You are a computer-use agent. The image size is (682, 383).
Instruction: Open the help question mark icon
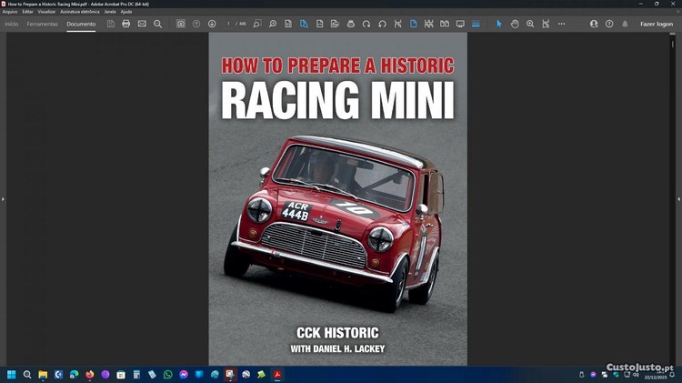point(609,24)
